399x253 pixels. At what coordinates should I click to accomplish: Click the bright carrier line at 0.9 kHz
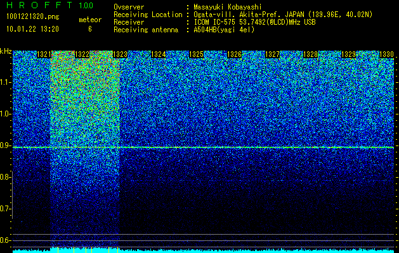[x=204, y=147]
